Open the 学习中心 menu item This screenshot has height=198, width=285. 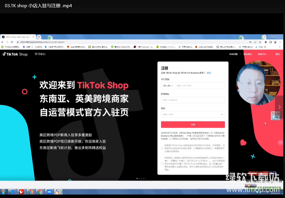[40, 54]
